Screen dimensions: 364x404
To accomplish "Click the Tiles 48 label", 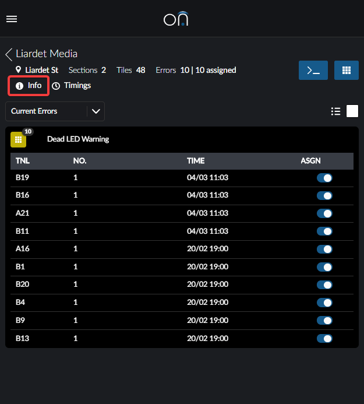I will point(131,70).
